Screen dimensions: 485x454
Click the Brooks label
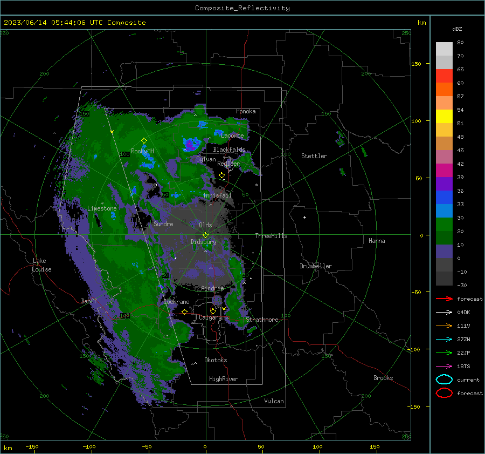383,378
